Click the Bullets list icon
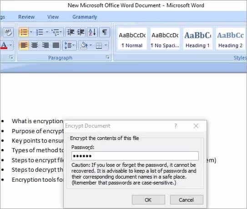The image size is (247, 209). pyautogui.click(x=24, y=32)
